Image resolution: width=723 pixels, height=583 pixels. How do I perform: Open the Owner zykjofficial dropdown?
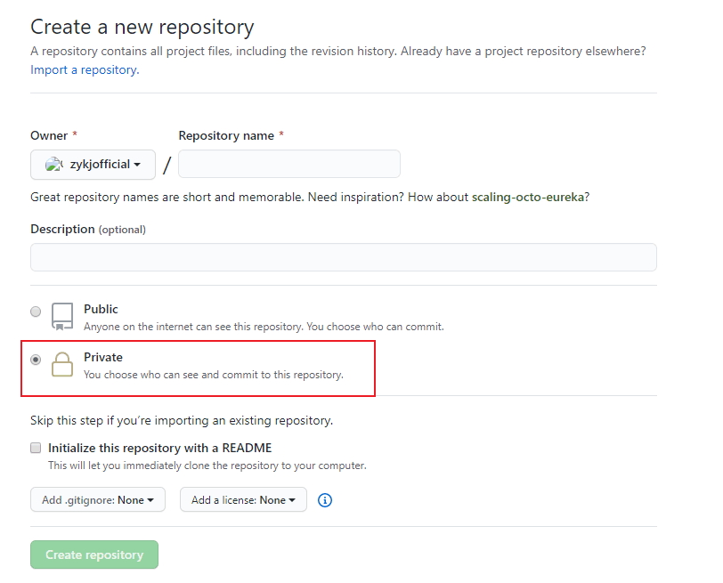[93, 165]
